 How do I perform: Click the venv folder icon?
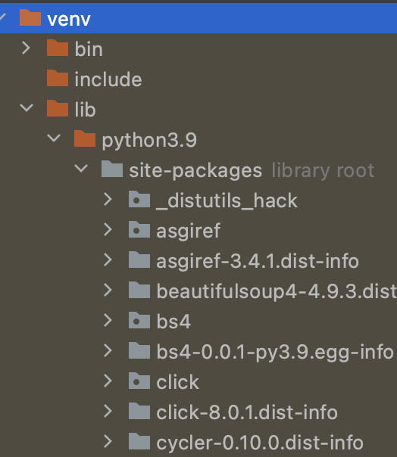pos(30,17)
